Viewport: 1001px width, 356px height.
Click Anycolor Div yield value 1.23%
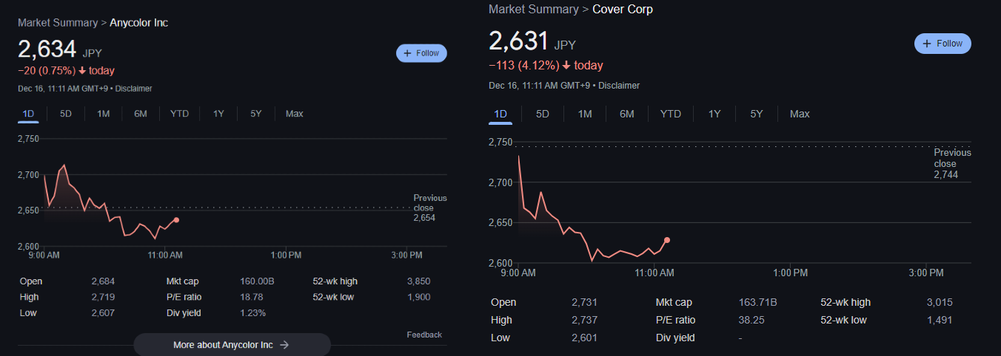pyautogui.click(x=253, y=313)
